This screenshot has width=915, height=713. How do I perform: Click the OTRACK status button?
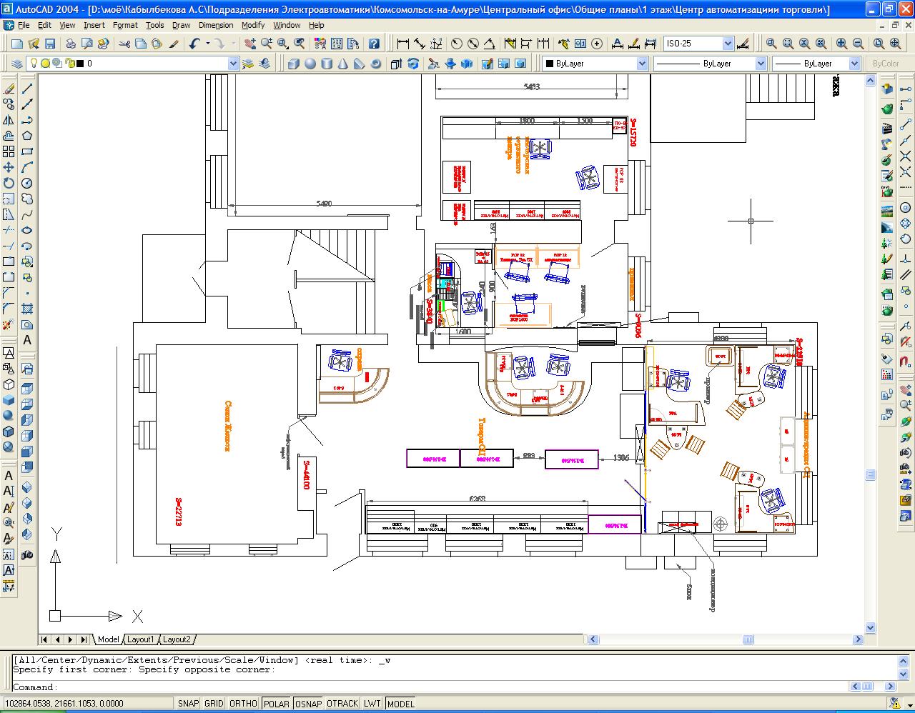tap(342, 704)
